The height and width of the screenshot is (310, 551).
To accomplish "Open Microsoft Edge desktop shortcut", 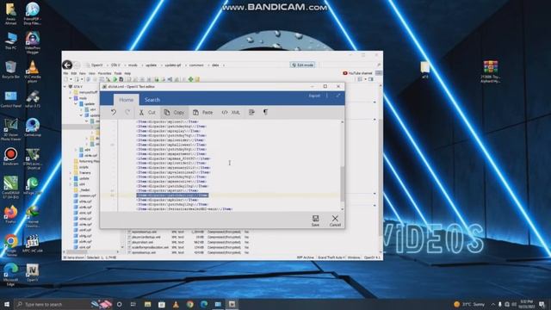I will pos(11,275).
